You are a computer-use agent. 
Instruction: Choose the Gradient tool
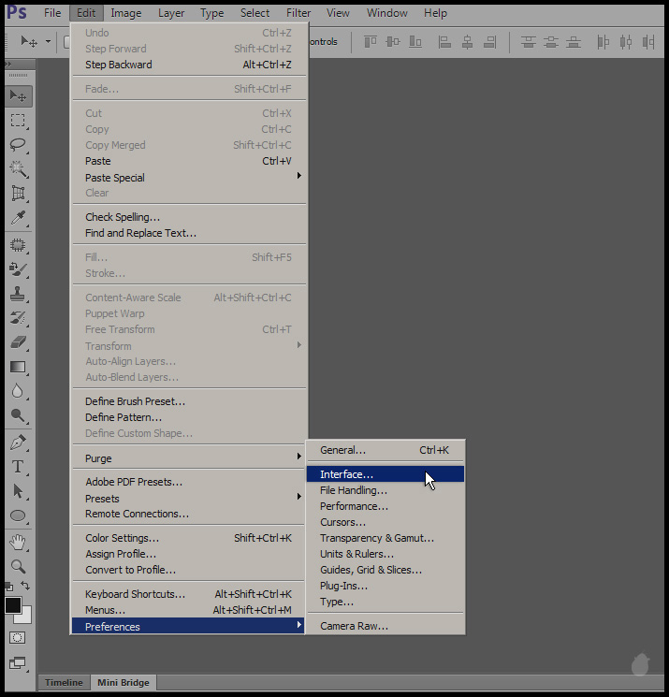(18, 367)
